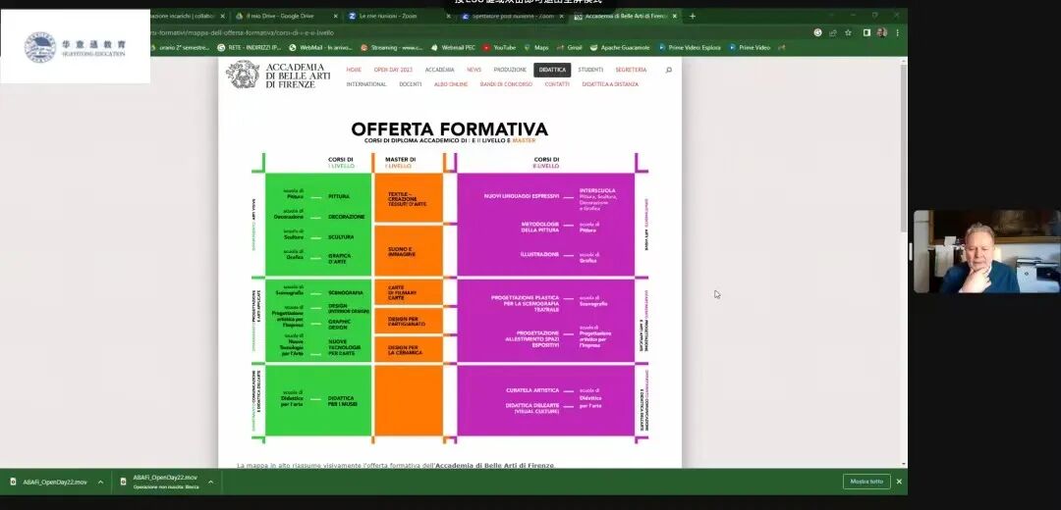Click ILLUSTRAZIONE in the purple block
This screenshot has height=510, width=1061.
click(539, 254)
